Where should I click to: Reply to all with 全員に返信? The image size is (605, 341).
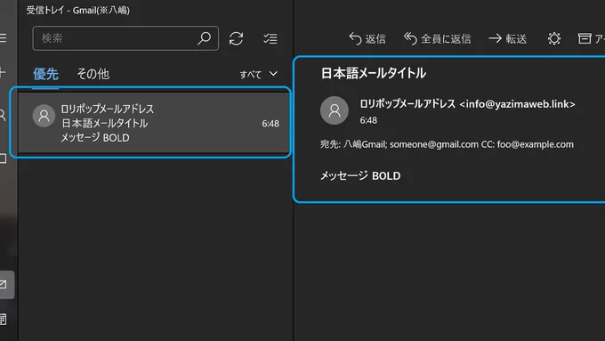pos(437,38)
